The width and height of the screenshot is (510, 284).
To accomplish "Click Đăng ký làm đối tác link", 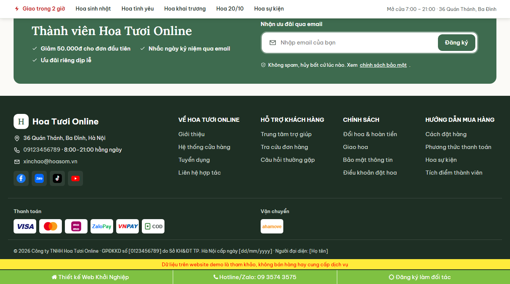I will [420, 277].
